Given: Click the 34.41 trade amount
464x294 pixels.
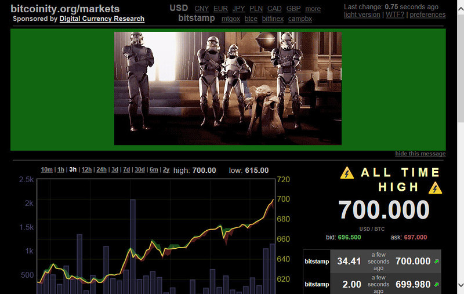Looking at the screenshot, I should [349, 261].
